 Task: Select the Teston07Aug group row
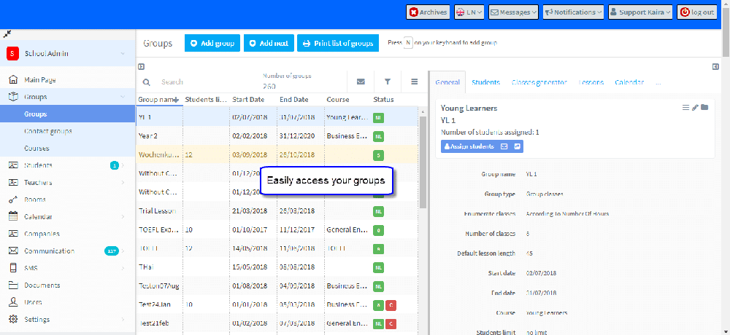(277, 285)
